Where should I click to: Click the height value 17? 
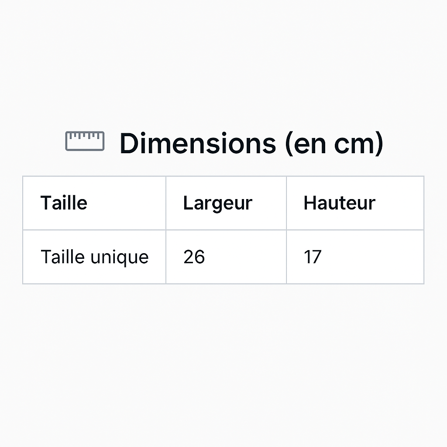pos(313,257)
